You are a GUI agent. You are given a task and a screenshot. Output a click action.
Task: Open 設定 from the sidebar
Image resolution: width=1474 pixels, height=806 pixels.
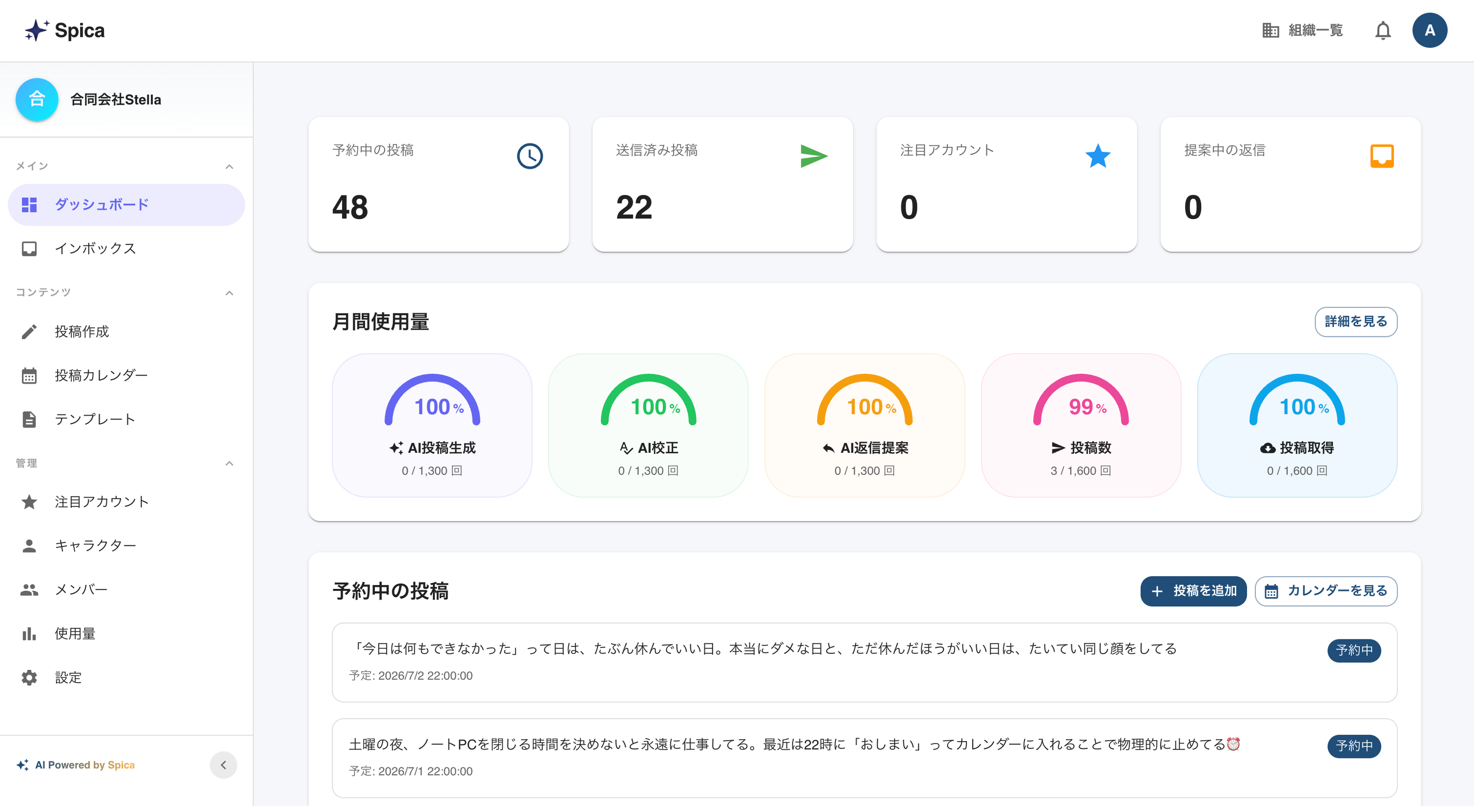tap(126, 677)
